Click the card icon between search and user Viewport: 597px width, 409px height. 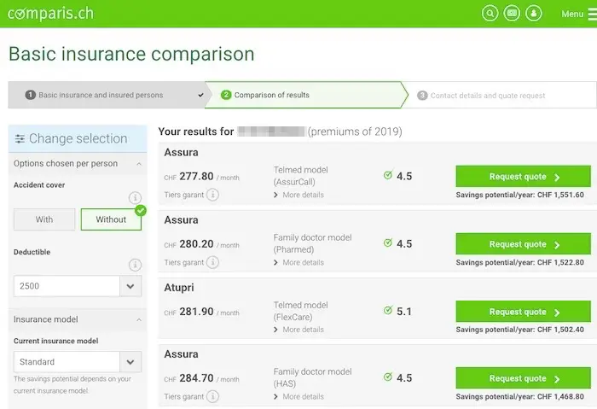click(512, 13)
